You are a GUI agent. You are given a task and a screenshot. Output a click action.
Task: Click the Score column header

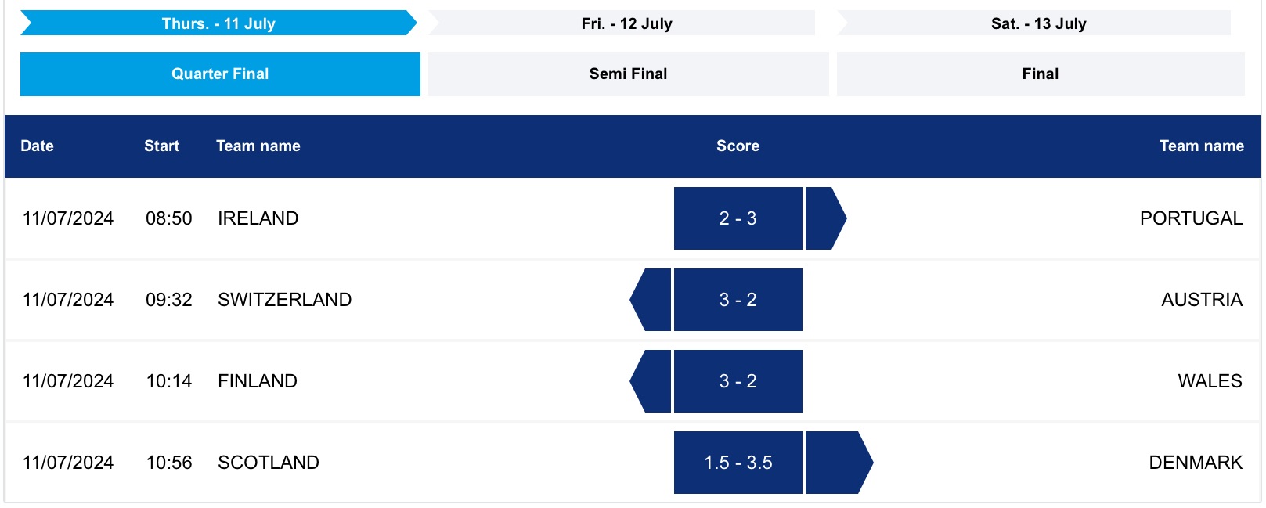[x=738, y=146]
